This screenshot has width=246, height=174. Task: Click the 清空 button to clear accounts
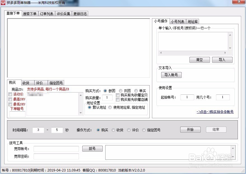coord(199,60)
